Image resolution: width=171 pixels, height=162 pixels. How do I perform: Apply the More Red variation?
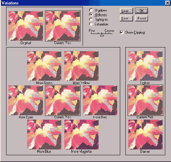pyautogui.click(x=100, y=100)
